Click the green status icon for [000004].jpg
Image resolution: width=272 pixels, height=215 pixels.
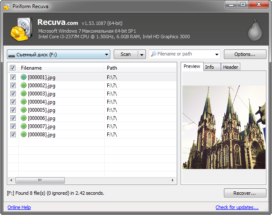tap(24, 101)
